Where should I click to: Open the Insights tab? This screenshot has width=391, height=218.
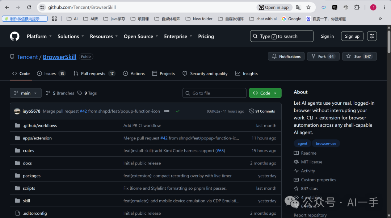pos(247,74)
